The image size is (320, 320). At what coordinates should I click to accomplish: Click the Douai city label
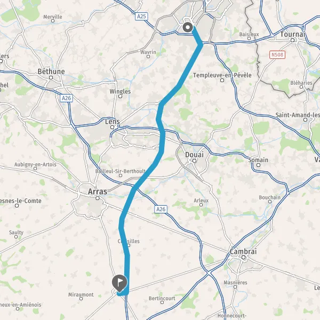tap(194, 155)
